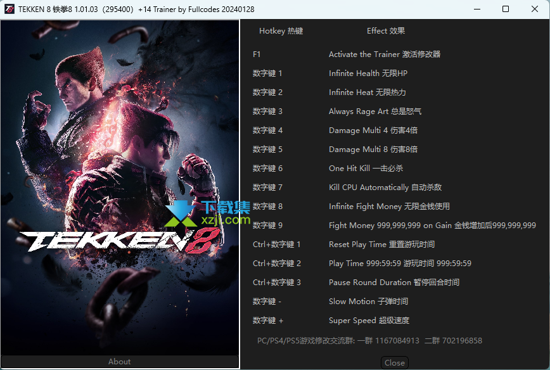Click the TEKKEN 8 cover art image
This screenshot has height=370, width=550.
tap(120, 188)
